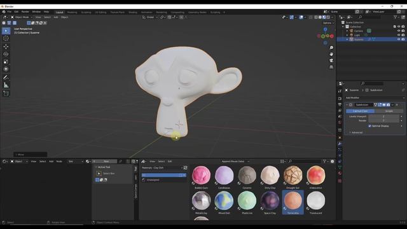Image resolution: width=407 pixels, height=229 pixels.
Task: Click outliner filter funnel icon
Action: point(396,17)
